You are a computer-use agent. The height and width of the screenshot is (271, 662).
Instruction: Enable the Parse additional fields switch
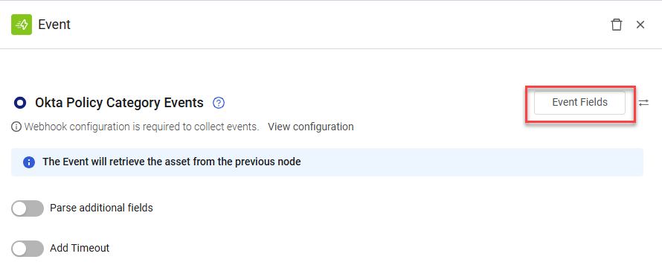pyautogui.click(x=28, y=208)
